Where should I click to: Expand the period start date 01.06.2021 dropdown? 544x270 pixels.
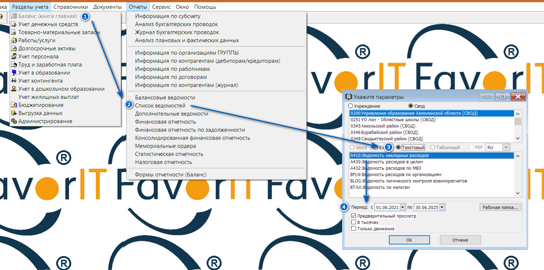click(403, 207)
